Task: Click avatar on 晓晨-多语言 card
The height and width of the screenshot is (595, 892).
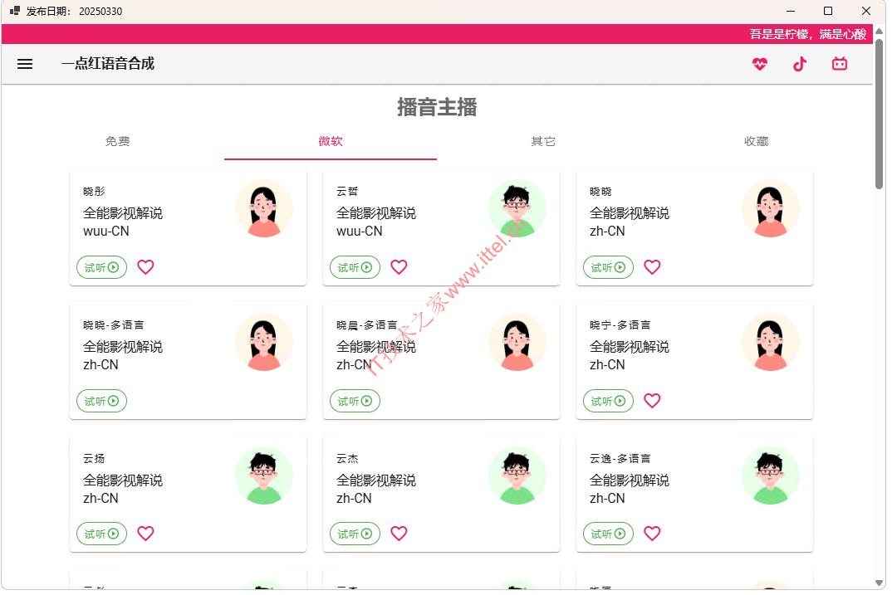Action: 517,342
